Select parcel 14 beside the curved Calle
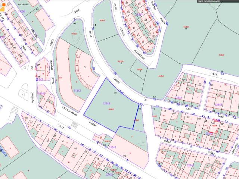The width and height of the screenshot is (239, 179). [x=94, y=25]
